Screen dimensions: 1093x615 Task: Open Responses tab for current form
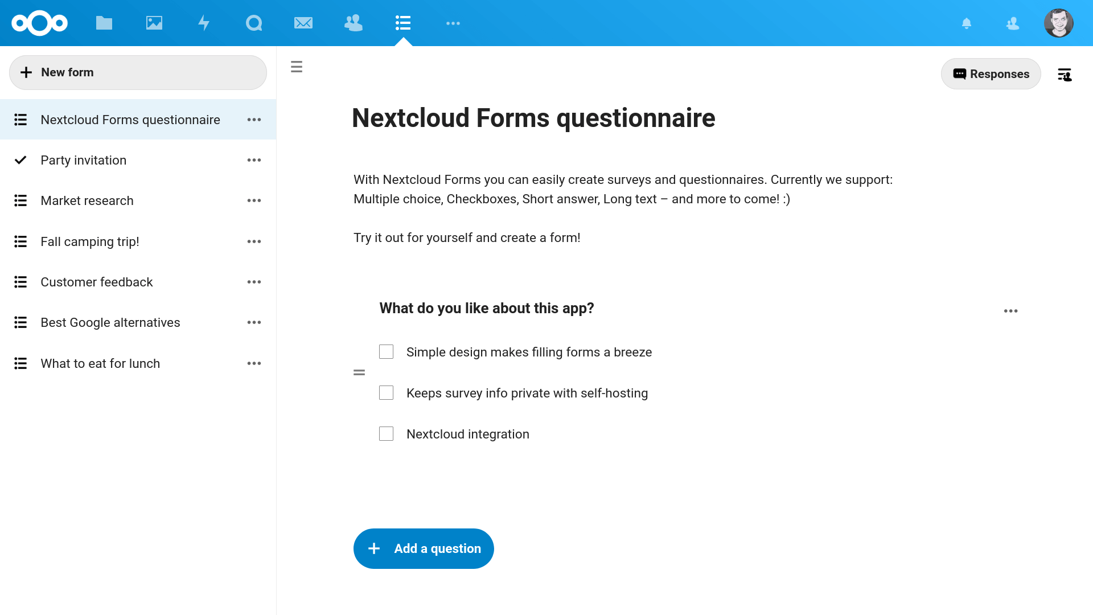pyautogui.click(x=991, y=73)
